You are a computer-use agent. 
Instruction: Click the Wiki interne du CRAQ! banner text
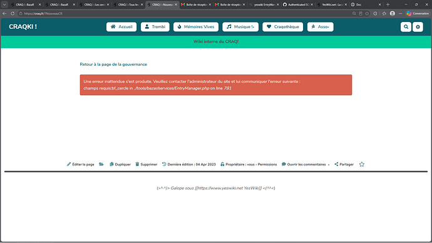(216, 41)
